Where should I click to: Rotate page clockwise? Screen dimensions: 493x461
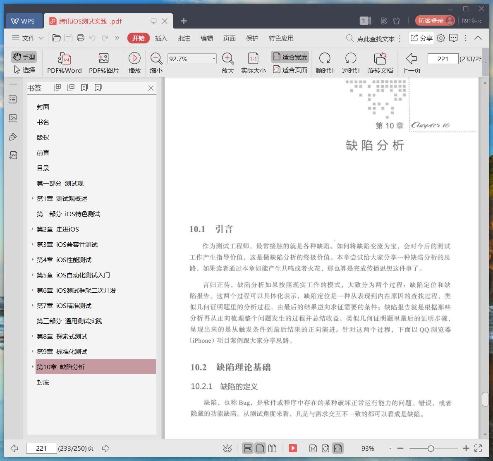click(x=325, y=63)
